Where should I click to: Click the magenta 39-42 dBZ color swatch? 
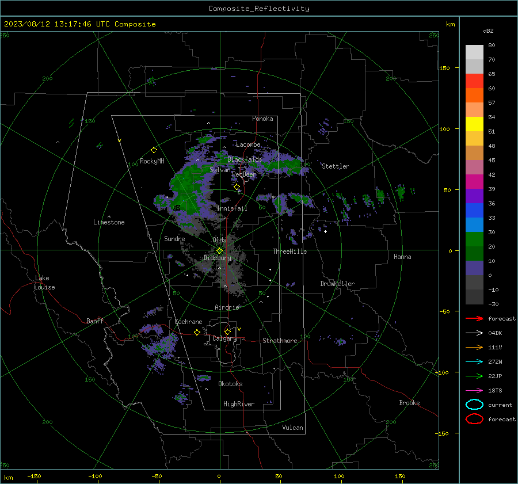[474, 181]
